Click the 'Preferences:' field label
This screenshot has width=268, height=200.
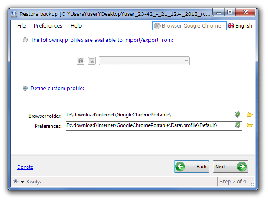tap(48, 126)
